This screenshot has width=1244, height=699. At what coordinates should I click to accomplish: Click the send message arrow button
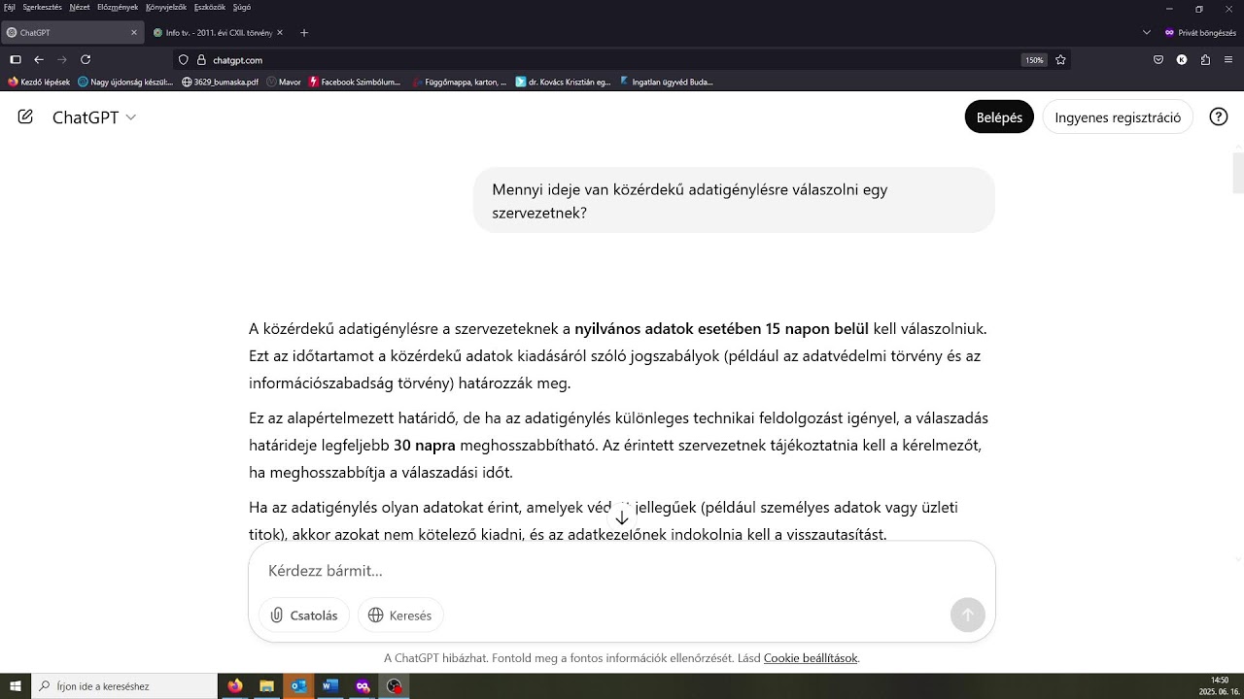pyautogui.click(x=967, y=615)
